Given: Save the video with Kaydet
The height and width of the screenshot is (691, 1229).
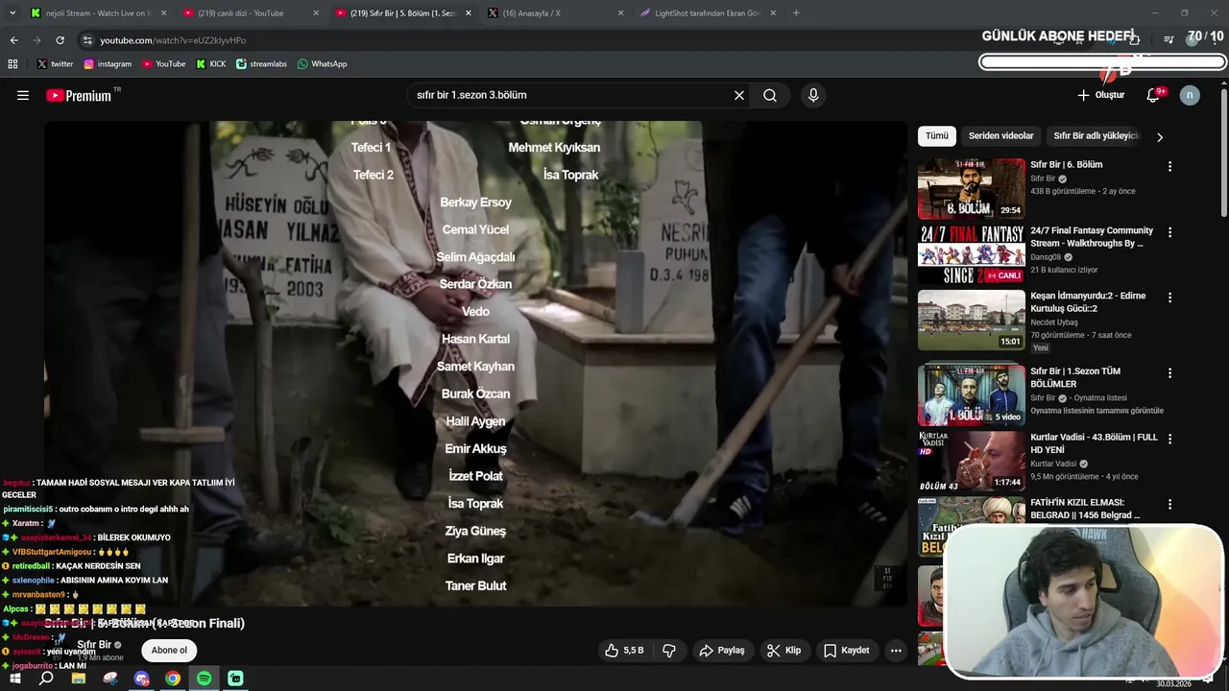Looking at the screenshot, I should point(847,650).
